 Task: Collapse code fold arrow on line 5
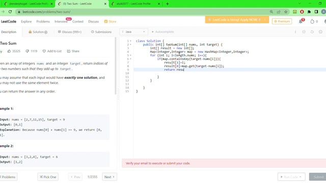coord(130,55)
